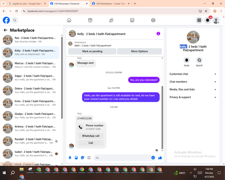
Task: Open Ree conversation in list
Action: point(30,40)
